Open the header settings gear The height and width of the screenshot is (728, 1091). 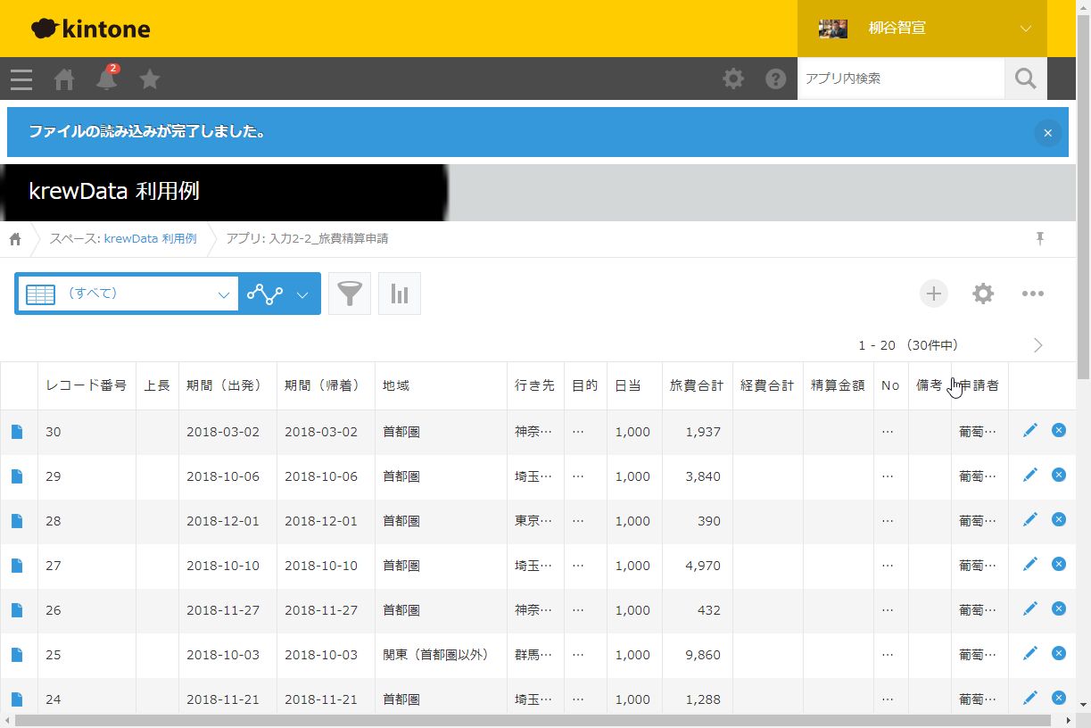[x=733, y=79]
